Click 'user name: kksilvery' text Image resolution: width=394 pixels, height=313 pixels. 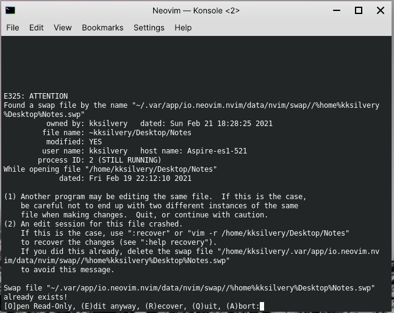click(85, 151)
